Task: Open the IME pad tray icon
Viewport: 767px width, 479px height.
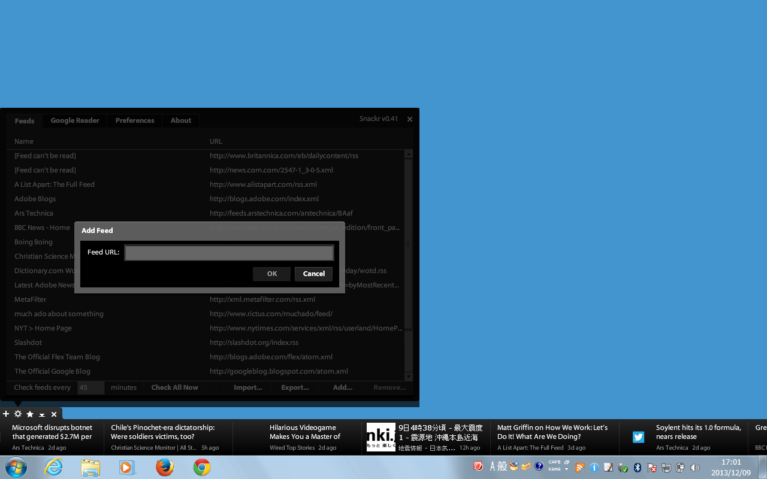Action: 514,466
